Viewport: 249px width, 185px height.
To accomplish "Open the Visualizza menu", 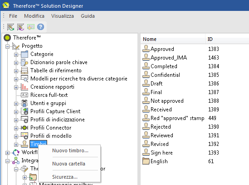I will point(63,16).
